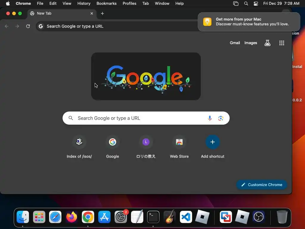This screenshot has width=305, height=229.
Task: Open Finder from the Dock
Action: click(23, 217)
